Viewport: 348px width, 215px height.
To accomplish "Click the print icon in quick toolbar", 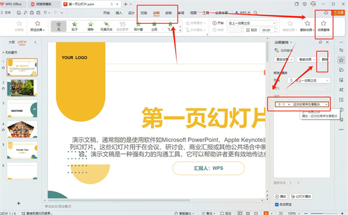I will tap(32, 13).
